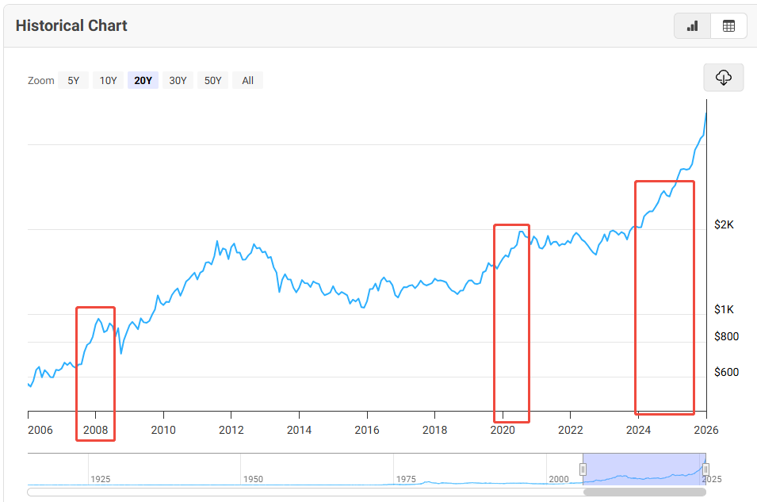Viewport: 757px width, 502px height.
Task: Click the 1925 marker in navigator
Action: tap(100, 479)
